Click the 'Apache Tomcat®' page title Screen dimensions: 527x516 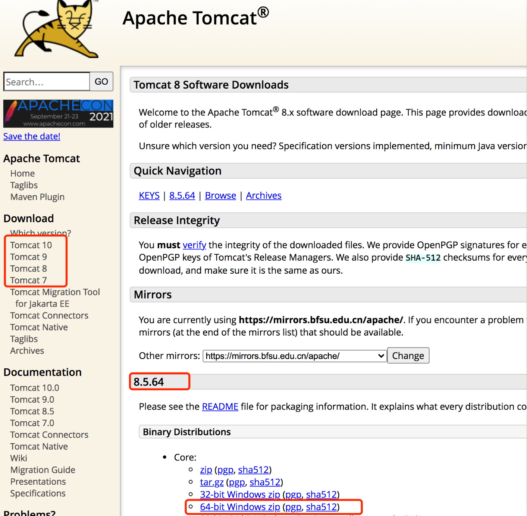click(196, 17)
